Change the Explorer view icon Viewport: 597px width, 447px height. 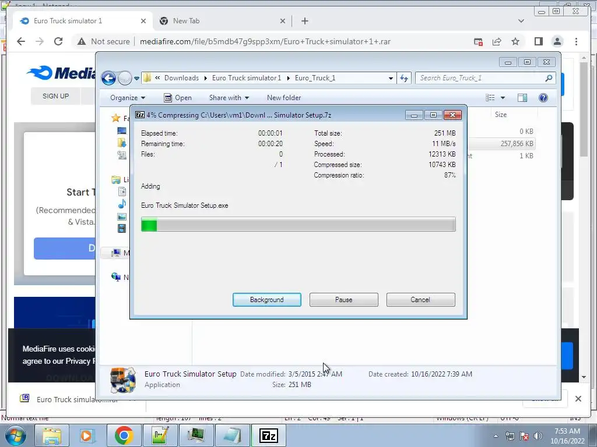coord(490,98)
